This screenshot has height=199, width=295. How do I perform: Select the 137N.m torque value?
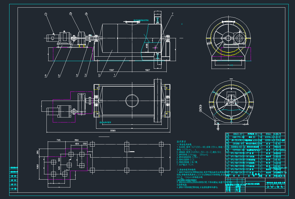pos(186,150)
